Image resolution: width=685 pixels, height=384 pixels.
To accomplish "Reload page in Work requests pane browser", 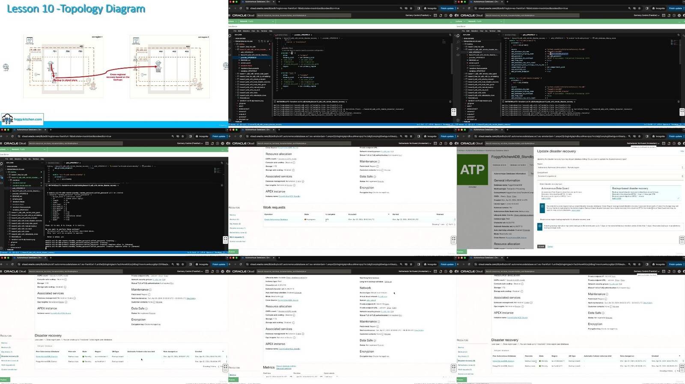I will coord(241,136).
